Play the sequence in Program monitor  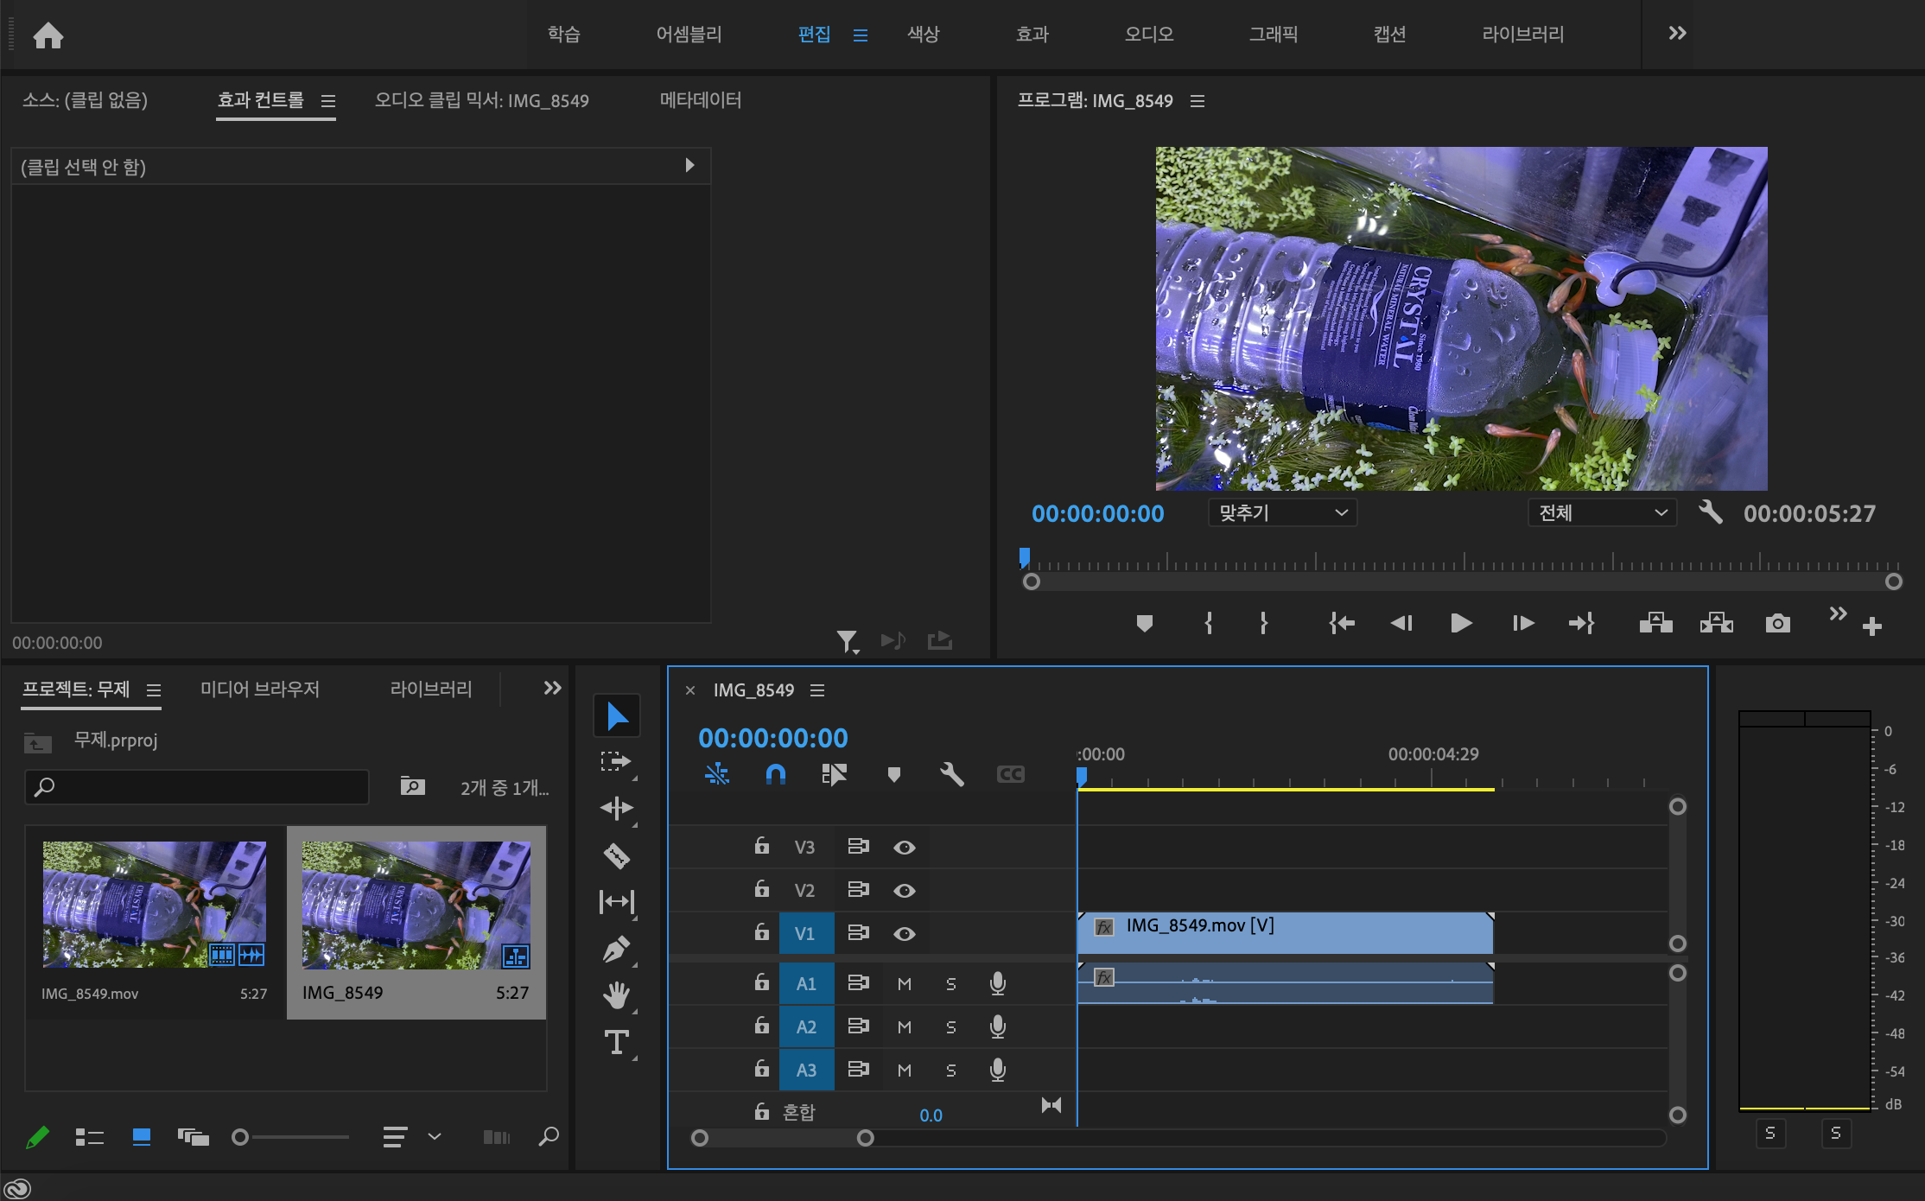click(x=1461, y=623)
